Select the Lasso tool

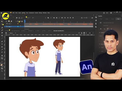pos(2,24)
